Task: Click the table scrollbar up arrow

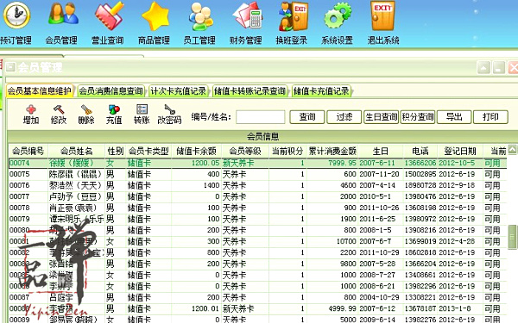Action: tap(512, 150)
